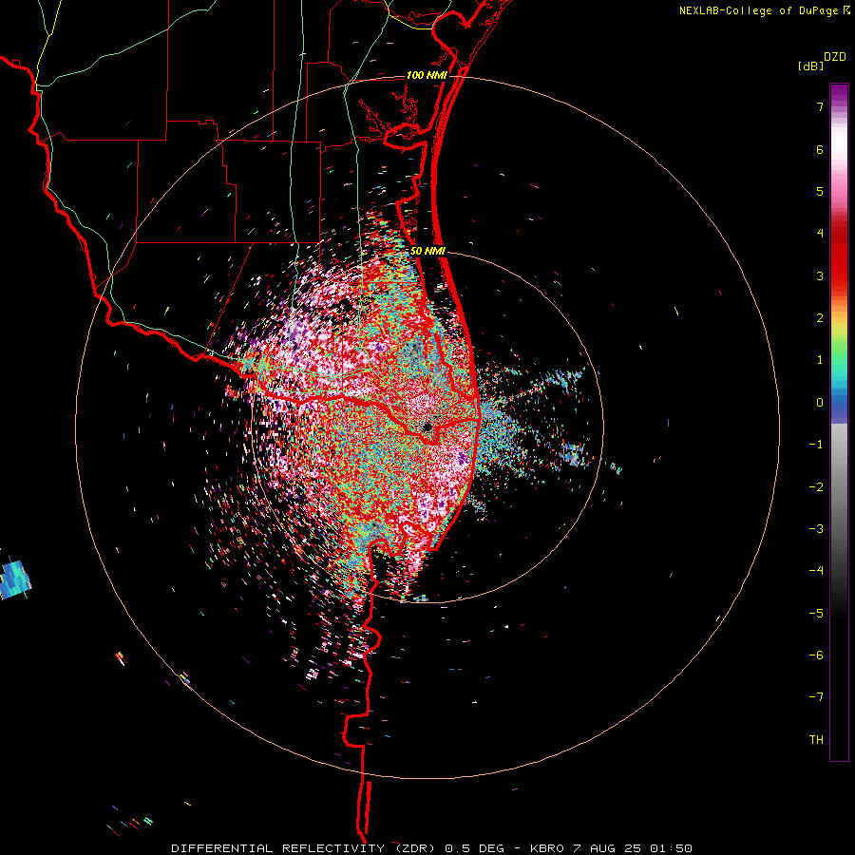Click the color scale value 0
Screen dimensions: 855x855
tap(820, 403)
